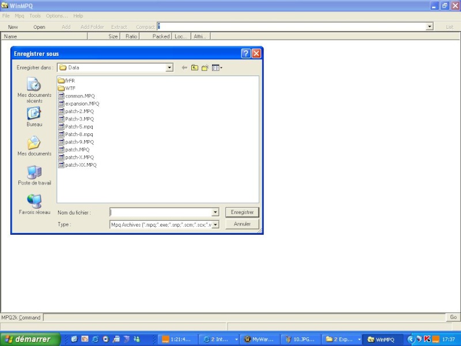Open the view menu icon in dialog
The image size is (461, 346).
coord(217,67)
